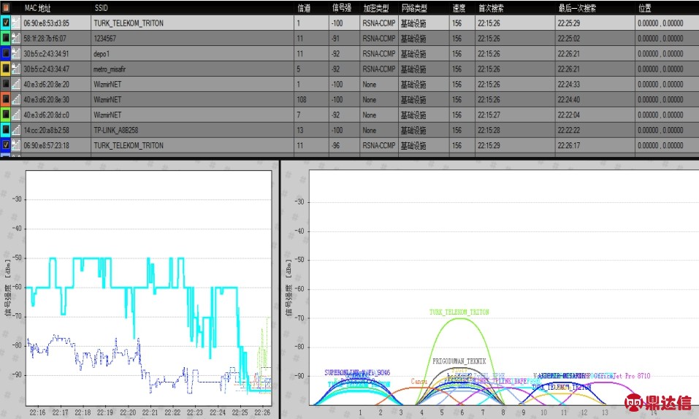Tick checkbox of WizmirNET 40:e3:d6:20:8d:c0
Screen dimensions: 699x419
click(x=6, y=115)
